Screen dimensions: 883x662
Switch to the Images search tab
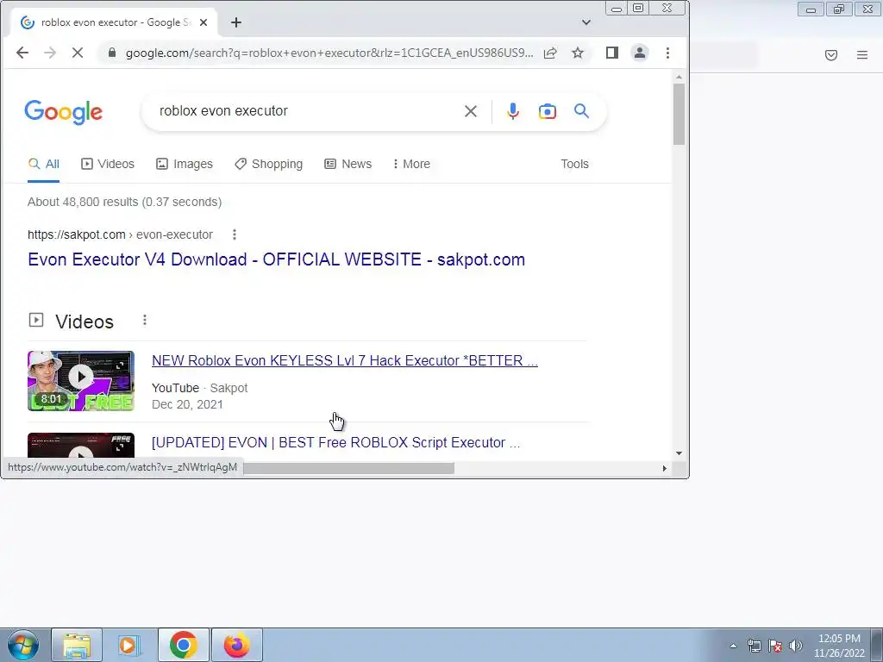click(x=185, y=164)
